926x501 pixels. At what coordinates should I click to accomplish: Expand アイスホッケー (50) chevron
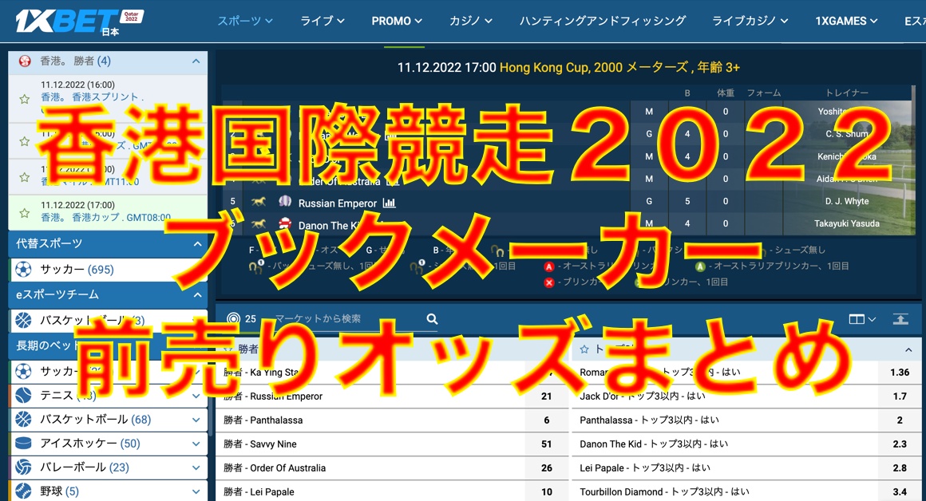point(196,444)
